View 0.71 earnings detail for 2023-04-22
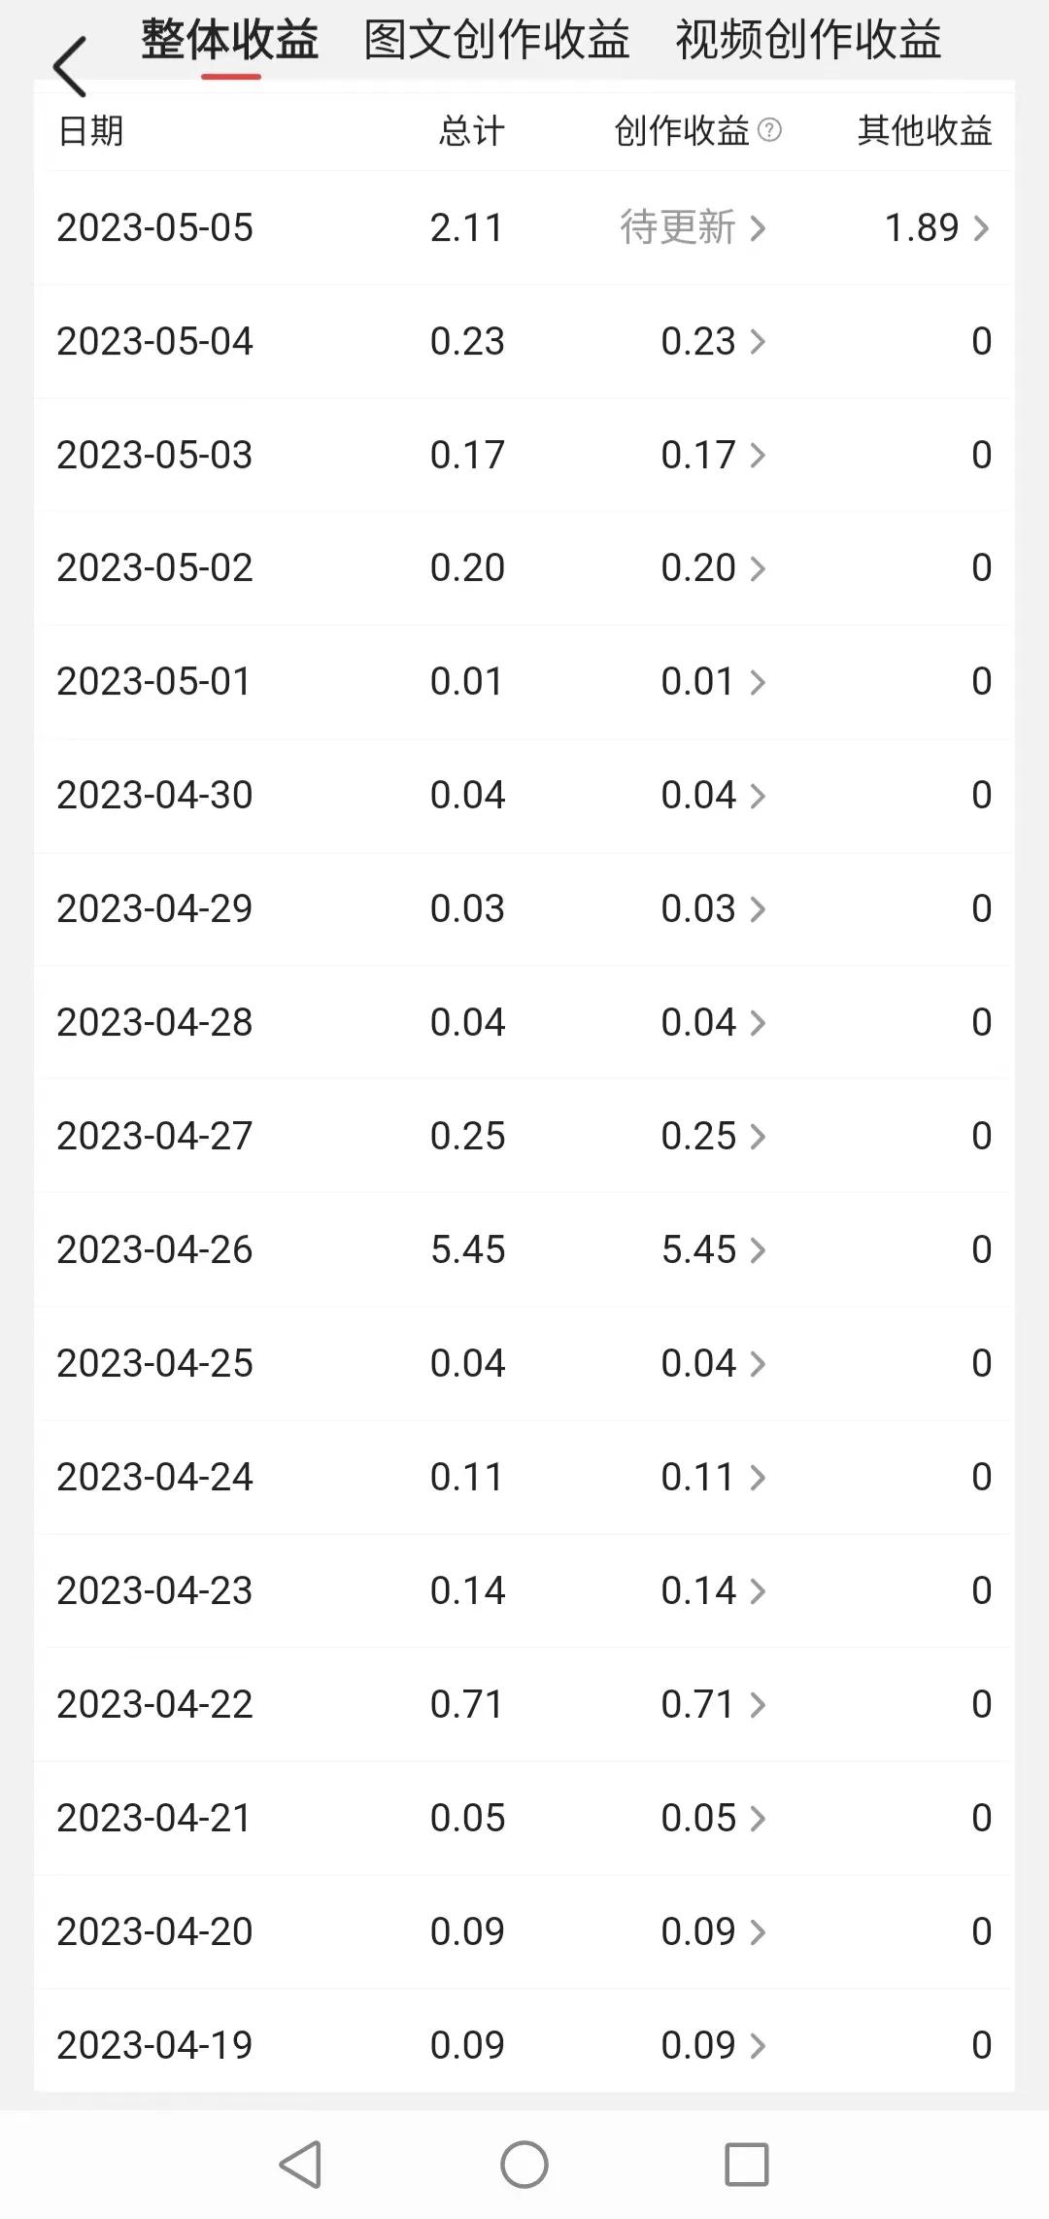Viewport: 1049px width, 2219px height. tap(713, 1704)
